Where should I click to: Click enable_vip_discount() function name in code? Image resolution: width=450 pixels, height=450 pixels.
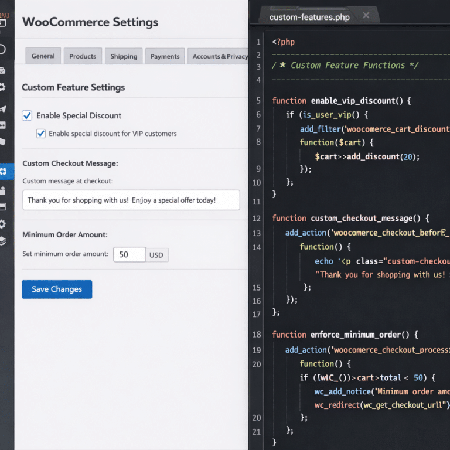[357, 101]
